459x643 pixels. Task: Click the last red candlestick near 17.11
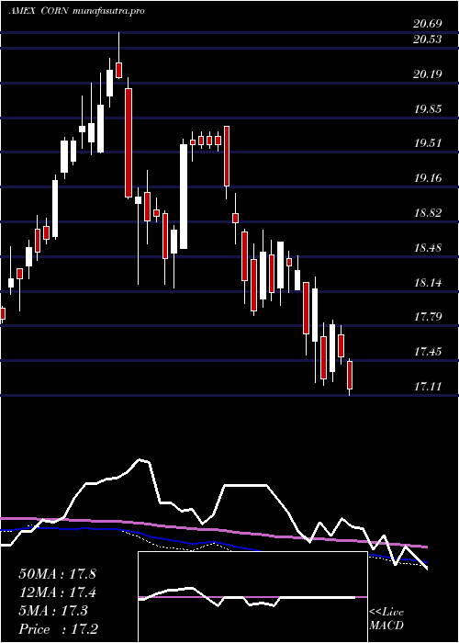click(x=350, y=375)
